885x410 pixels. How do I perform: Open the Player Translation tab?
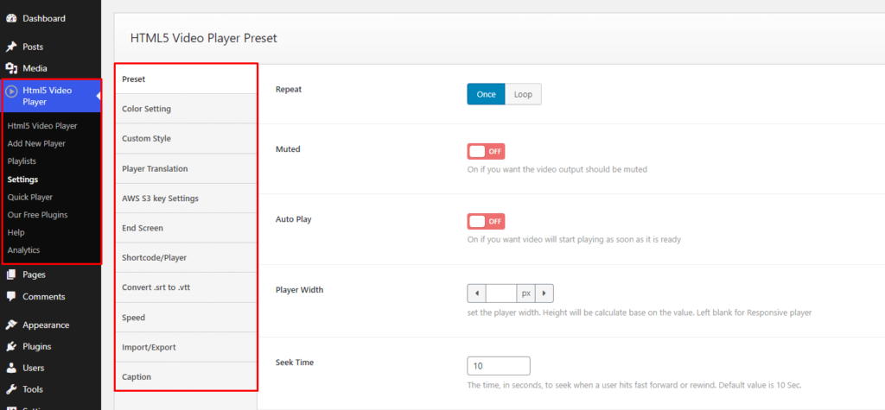(186, 168)
